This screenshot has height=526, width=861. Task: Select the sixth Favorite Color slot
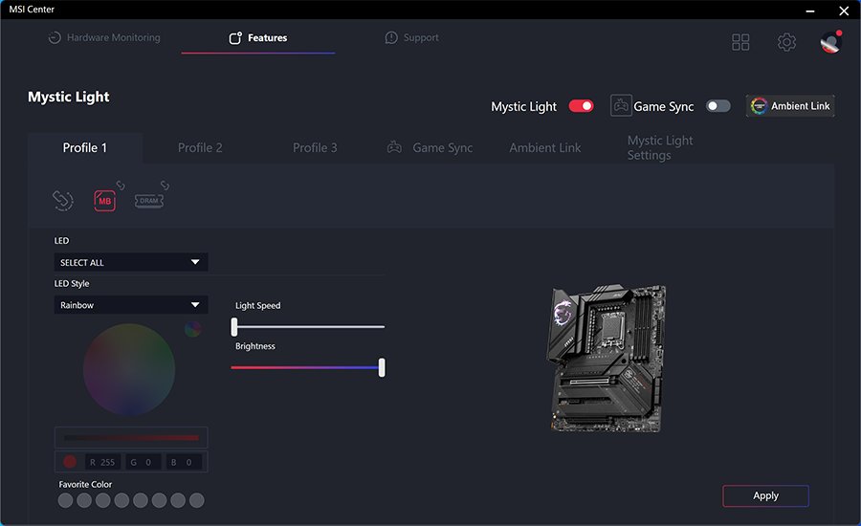coord(159,500)
